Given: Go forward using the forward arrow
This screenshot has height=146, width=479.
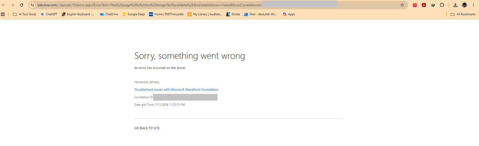Looking at the screenshot, I should click(x=12, y=5).
